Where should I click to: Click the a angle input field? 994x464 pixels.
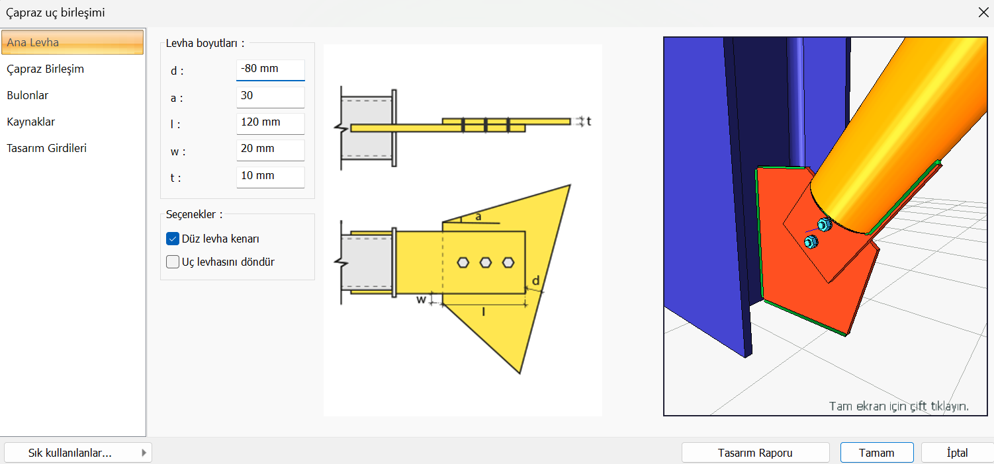click(x=270, y=97)
